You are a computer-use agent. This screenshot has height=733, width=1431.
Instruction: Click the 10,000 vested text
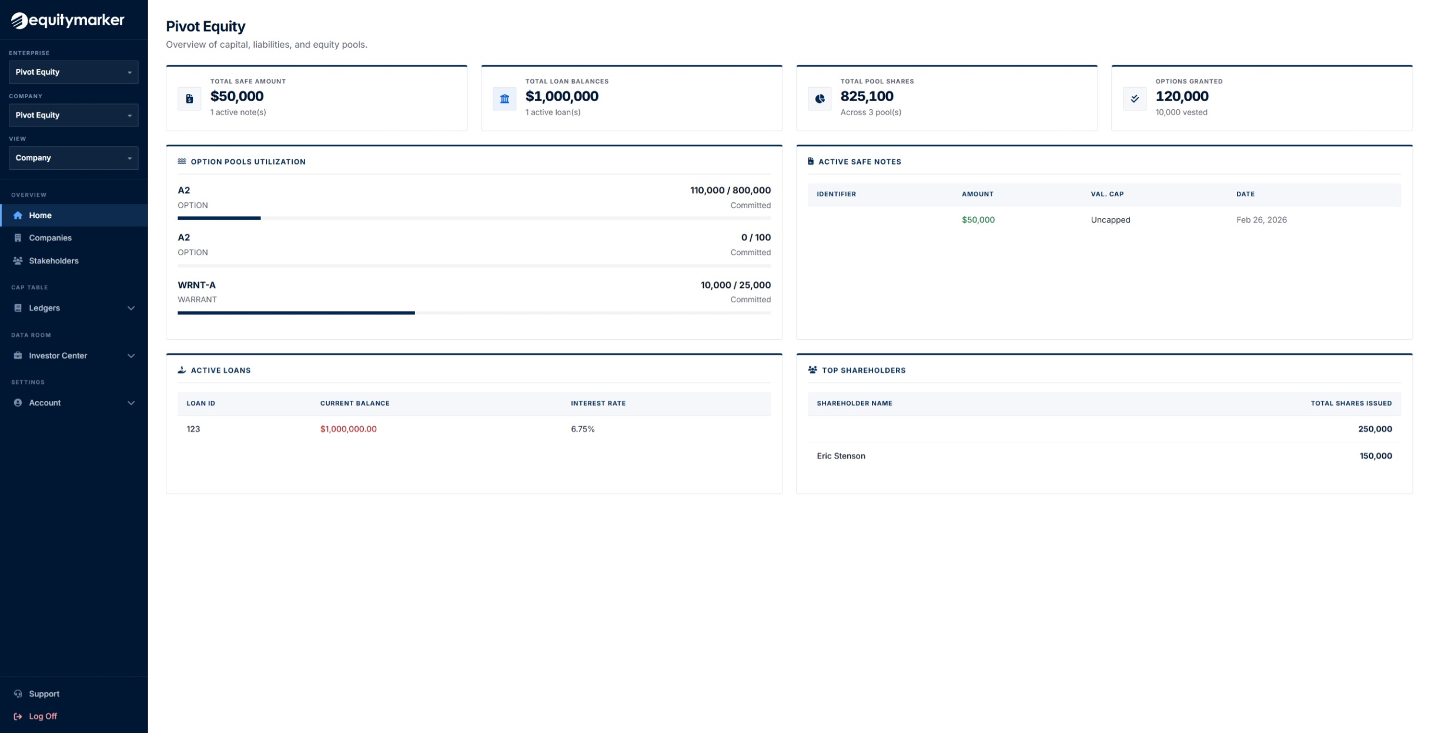point(1181,112)
